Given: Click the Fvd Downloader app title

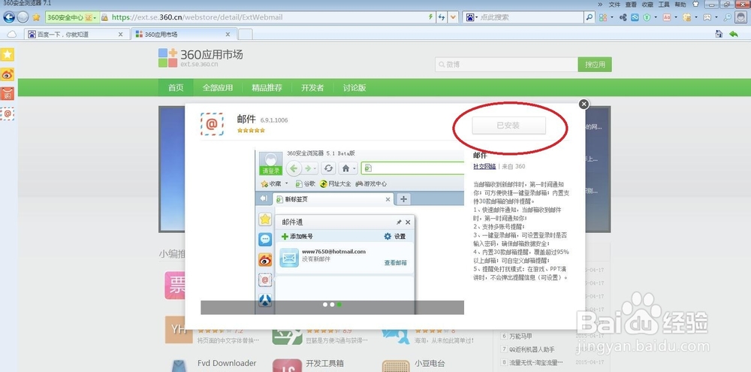Looking at the screenshot, I should [227, 363].
